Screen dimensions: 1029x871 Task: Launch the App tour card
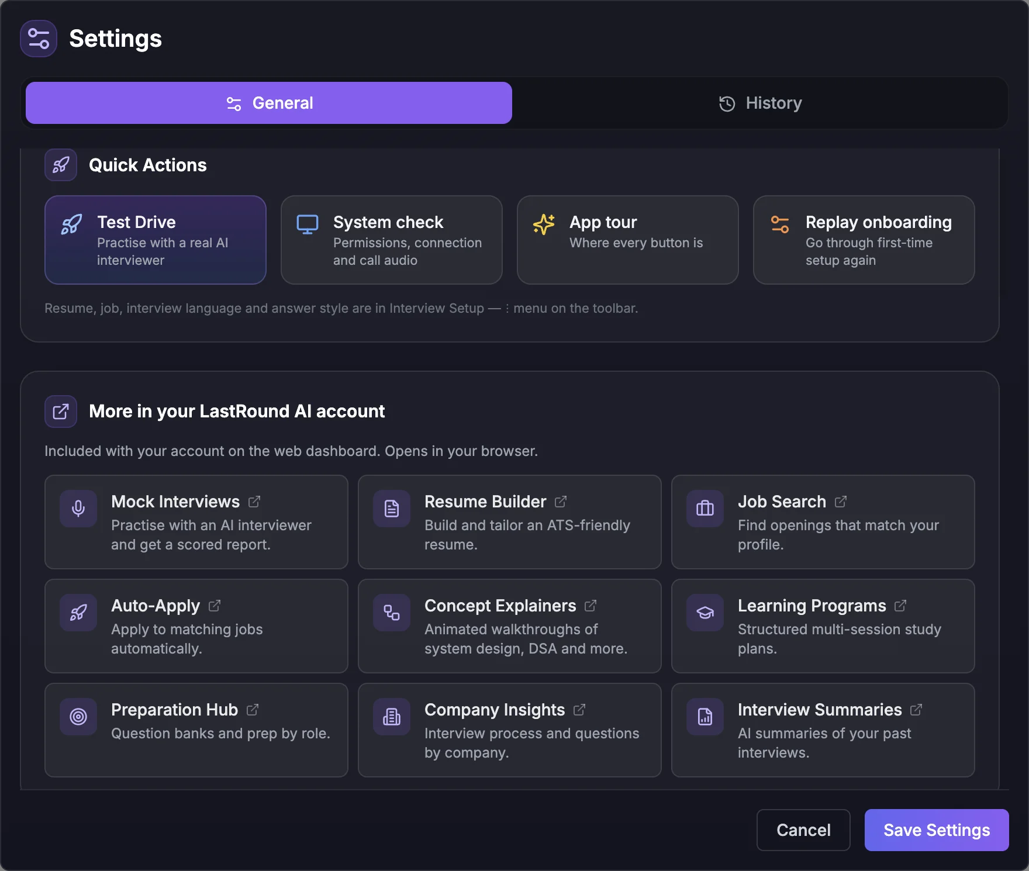(628, 240)
